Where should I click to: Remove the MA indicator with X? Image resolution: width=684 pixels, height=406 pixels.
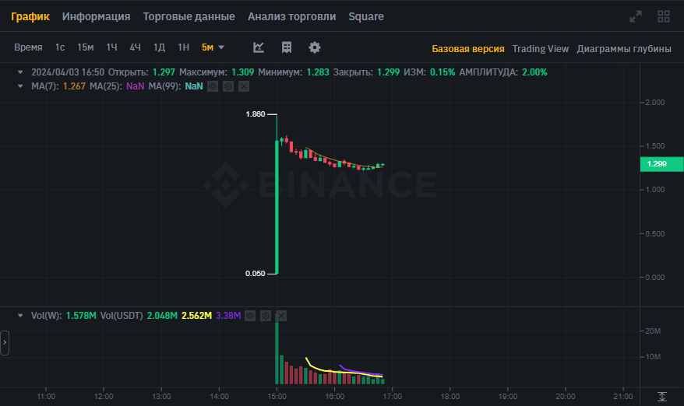coord(244,86)
